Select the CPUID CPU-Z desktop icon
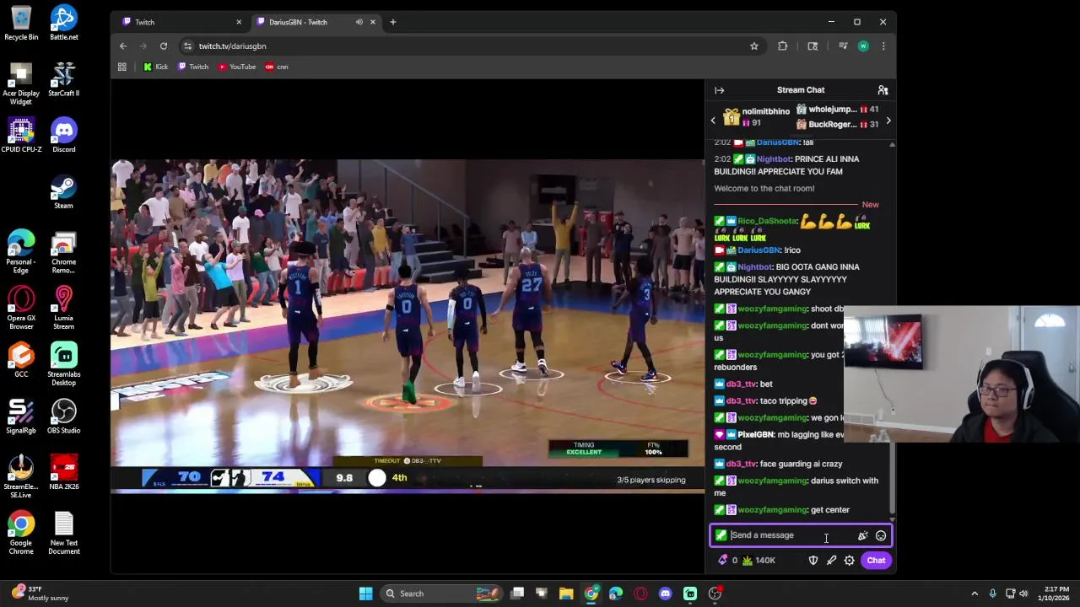1080x607 pixels. coord(21,136)
